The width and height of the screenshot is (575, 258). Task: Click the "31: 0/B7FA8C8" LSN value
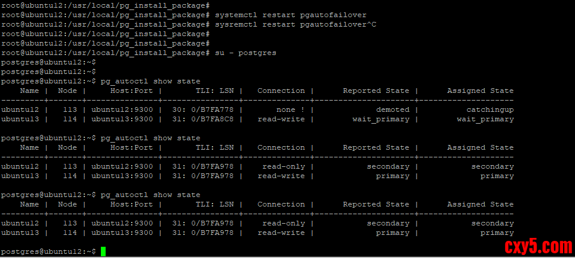pos(208,119)
